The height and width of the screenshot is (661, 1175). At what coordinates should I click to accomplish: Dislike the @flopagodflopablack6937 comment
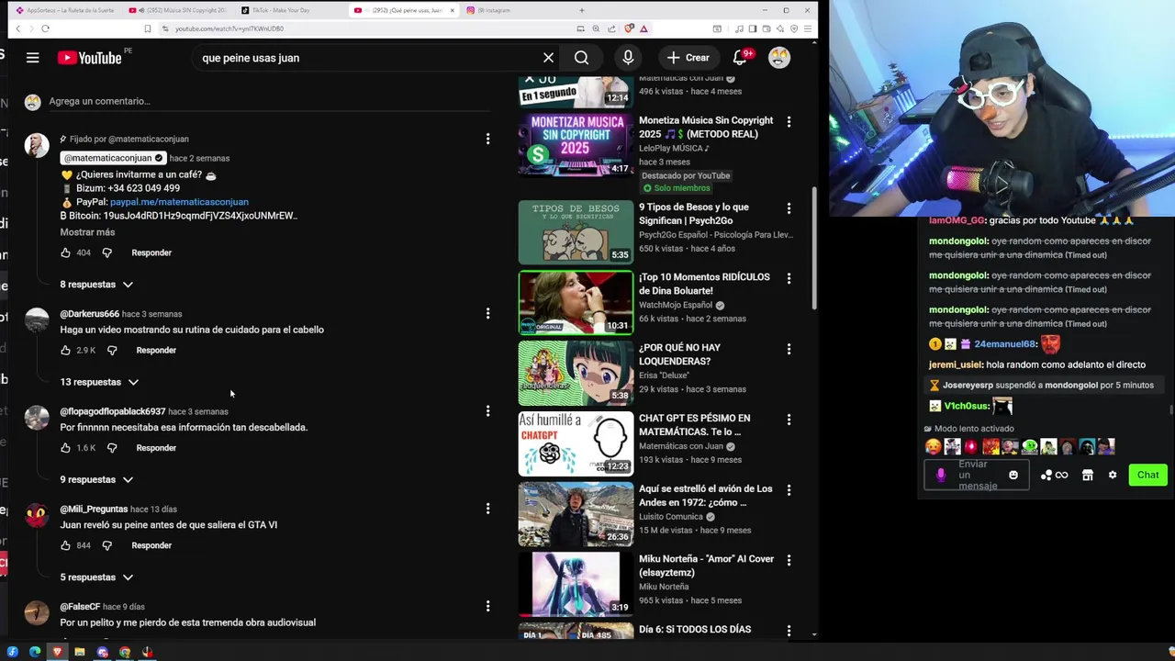tap(112, 448)
